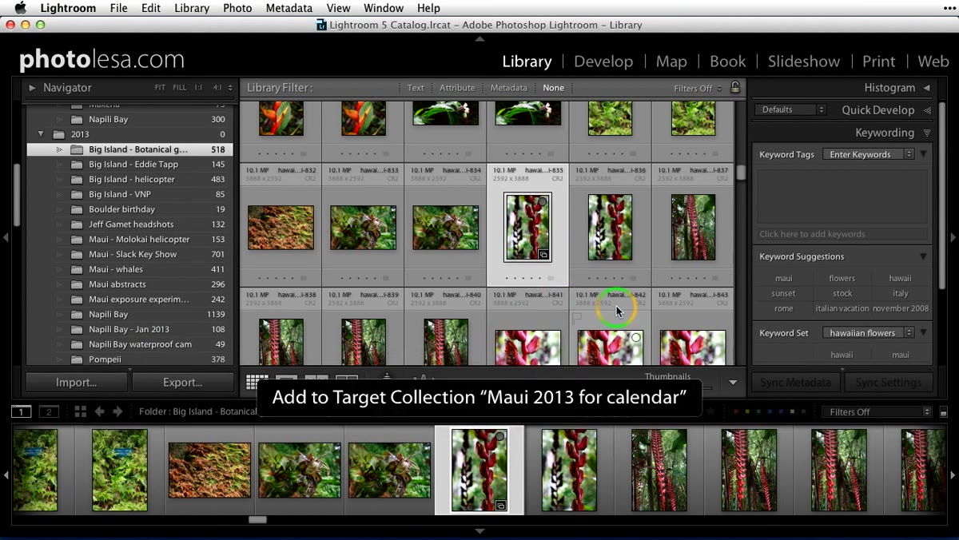Select Attribute filter in Library Filter
Screen dimensions: 959x540
tap(457, 88)
